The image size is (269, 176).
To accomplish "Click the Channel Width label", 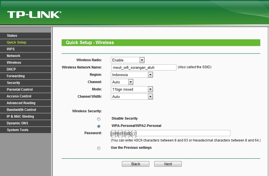I will tap(89, 97).
